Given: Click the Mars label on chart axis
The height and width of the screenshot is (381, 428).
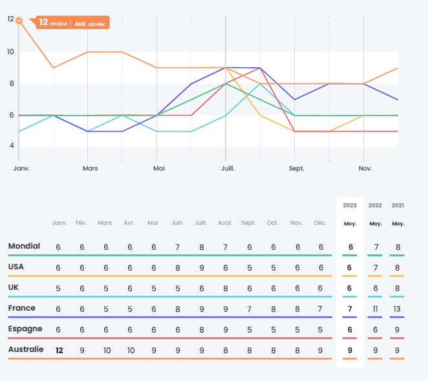Looking at the screenshot, I should 90,169.
